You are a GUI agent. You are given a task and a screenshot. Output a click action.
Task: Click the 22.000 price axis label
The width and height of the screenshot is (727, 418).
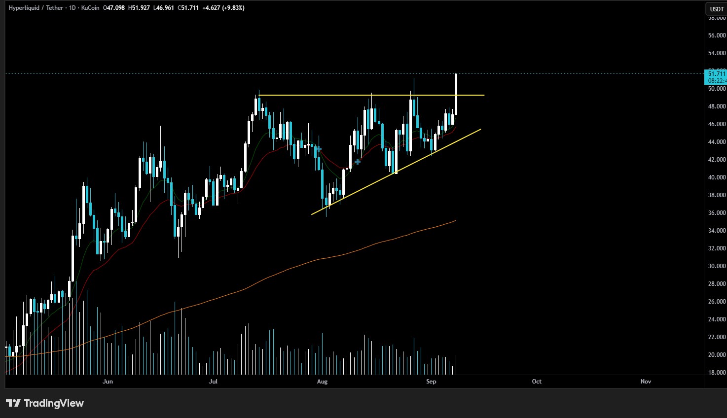717,337
